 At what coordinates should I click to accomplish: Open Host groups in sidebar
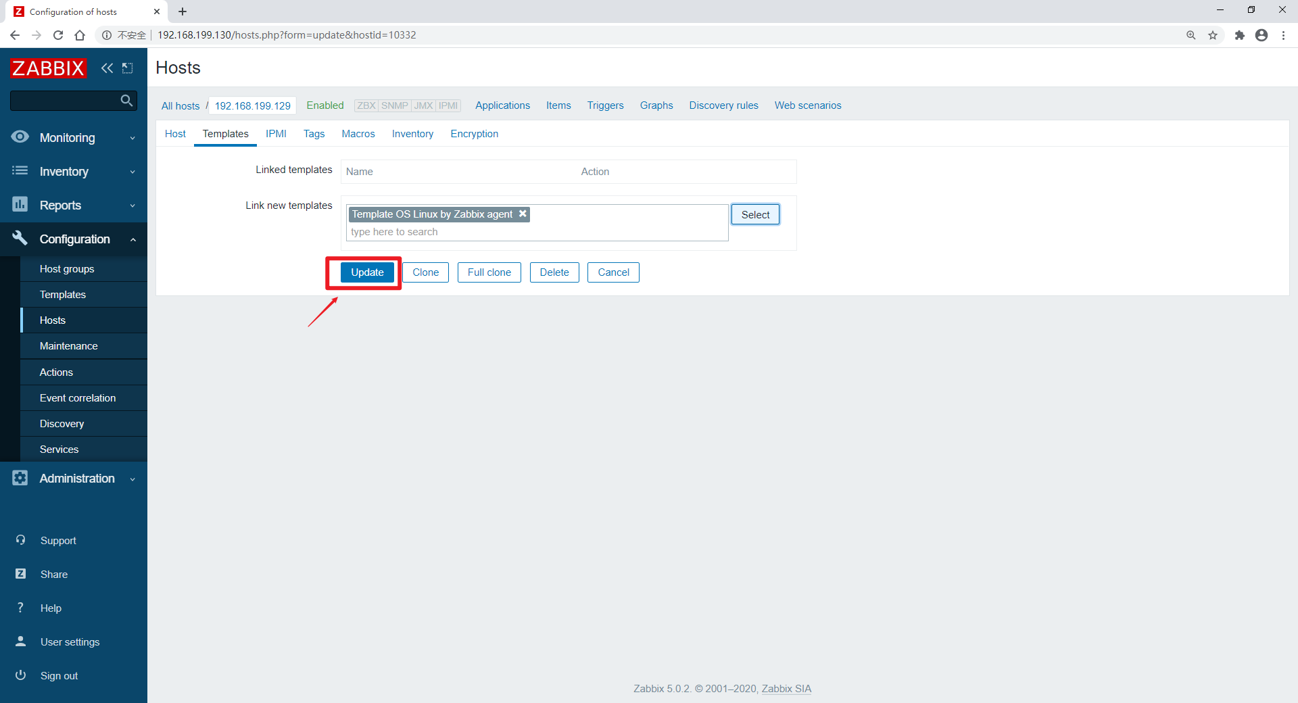pos(84,268)
